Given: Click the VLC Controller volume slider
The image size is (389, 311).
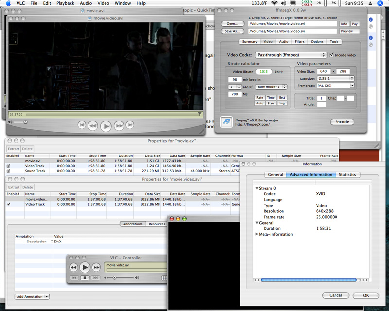Looking at the screenshot, I should click(121, 278).
